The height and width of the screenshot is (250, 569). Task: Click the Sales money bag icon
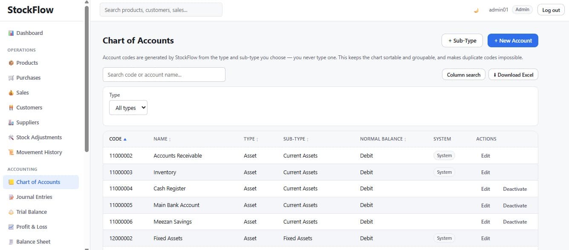(11, 93)
